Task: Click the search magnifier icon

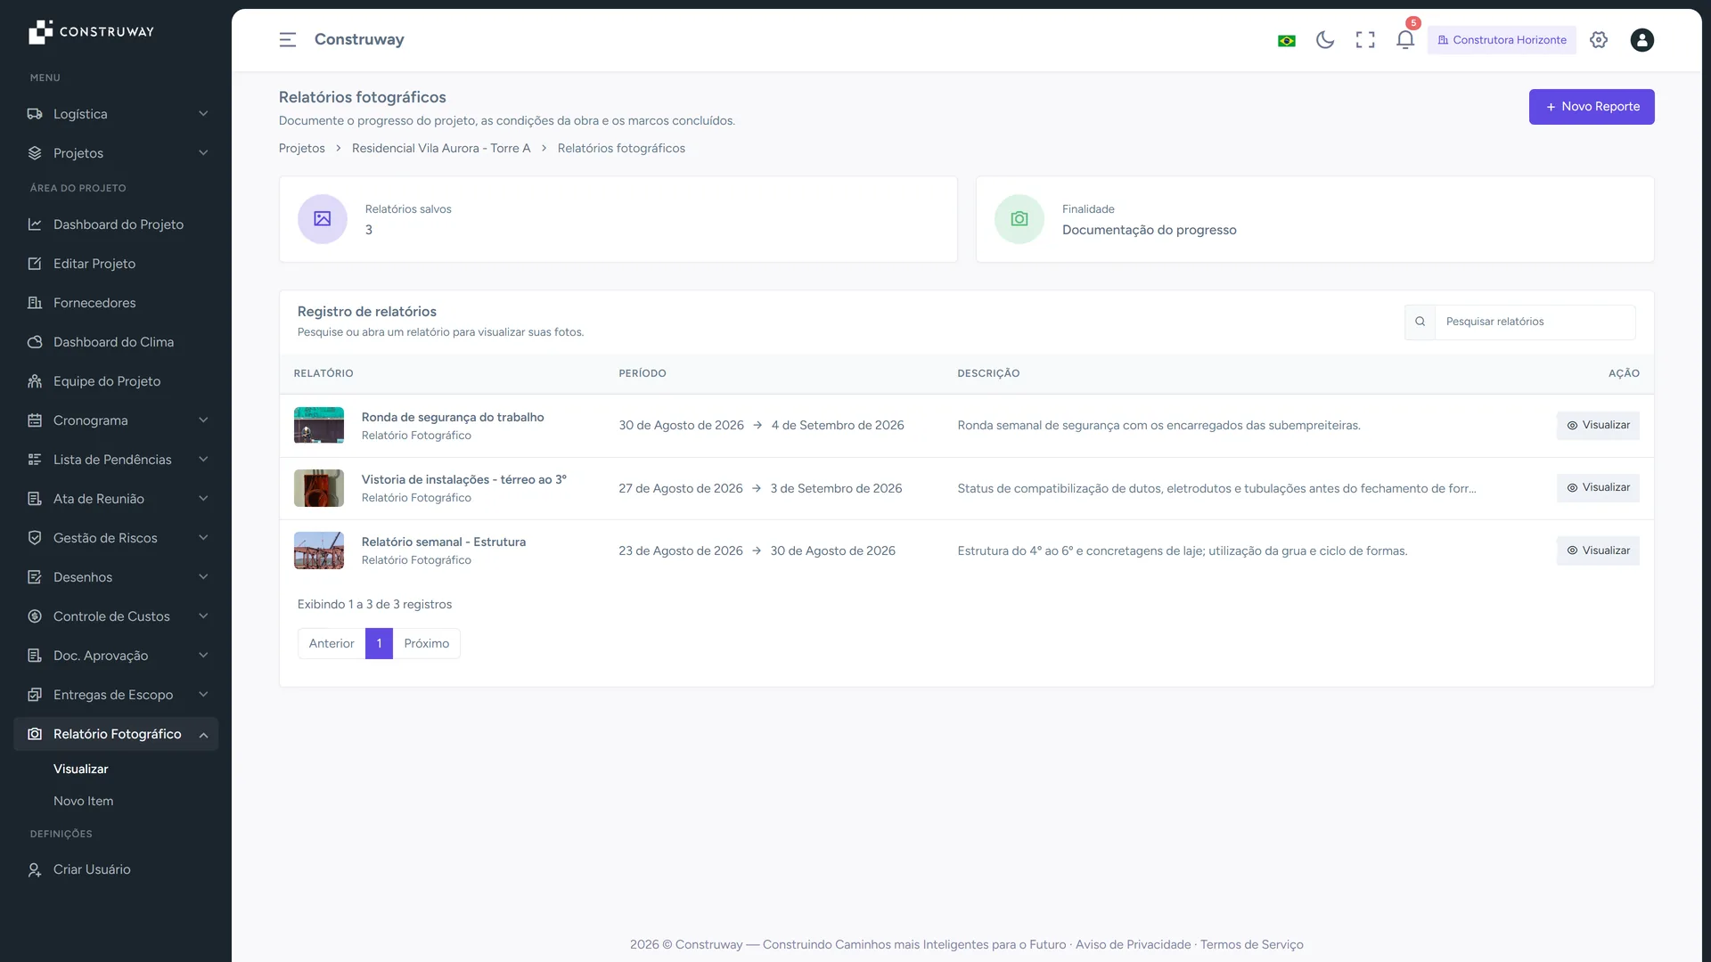Action: coord(1420,322)
